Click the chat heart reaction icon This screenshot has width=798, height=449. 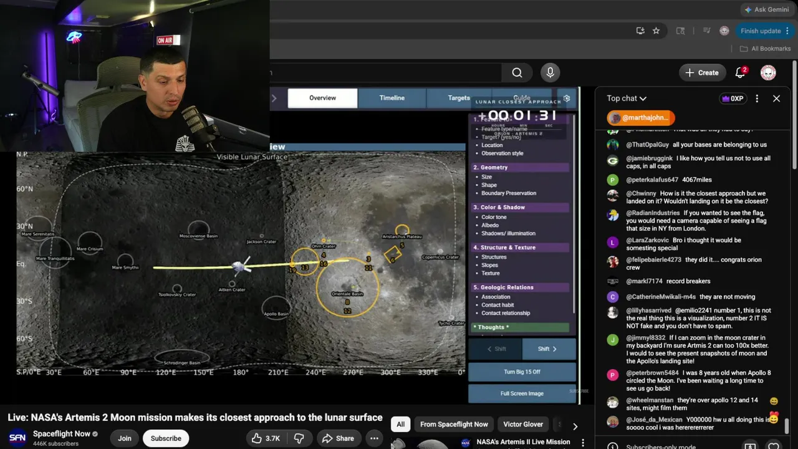(774, 447)
